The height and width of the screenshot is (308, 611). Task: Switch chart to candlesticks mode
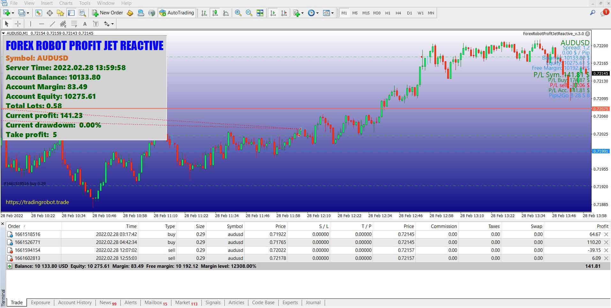[215, 13]
